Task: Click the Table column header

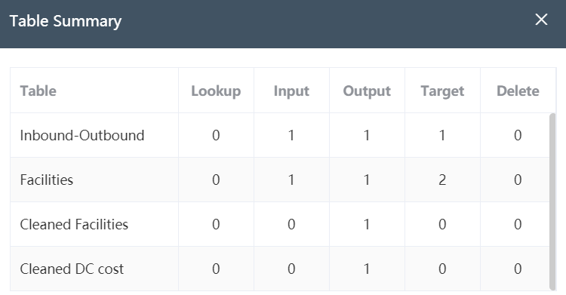Action: [38, 91]
